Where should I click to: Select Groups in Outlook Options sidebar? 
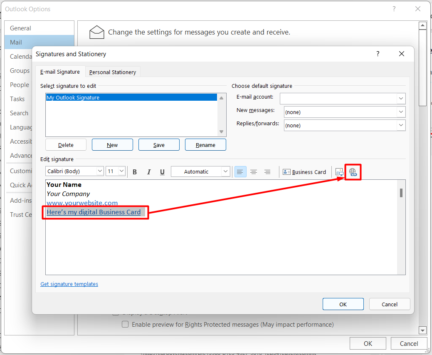click(x=20, y=71)
